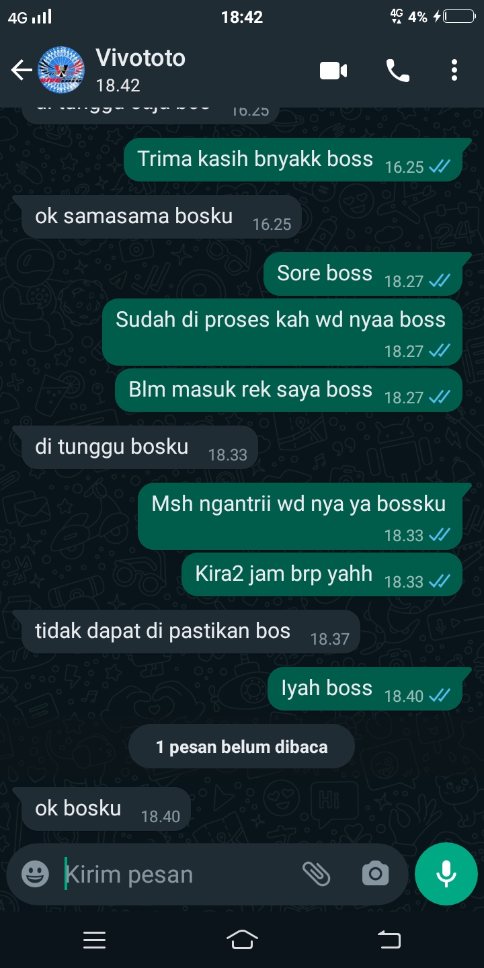Start a video call with Vivototo
Viewport: 484px width, 968px height.
[x=333, y=70]
